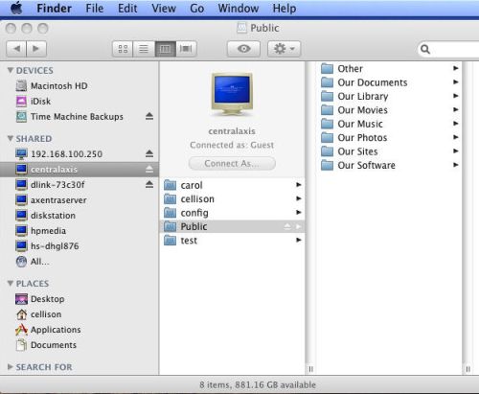Open the Help menu
The width and height of the screenshot is (479, 394).
(285, 9)
